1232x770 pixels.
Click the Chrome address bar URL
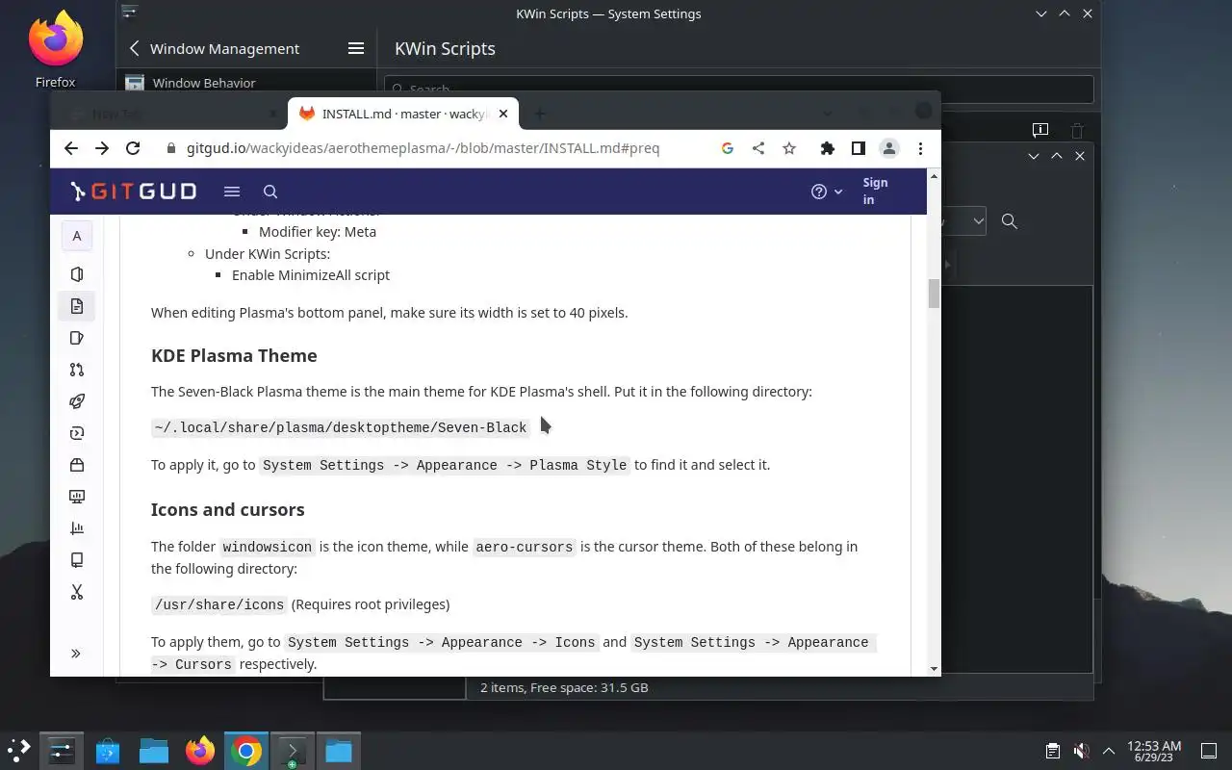[423, 148]
